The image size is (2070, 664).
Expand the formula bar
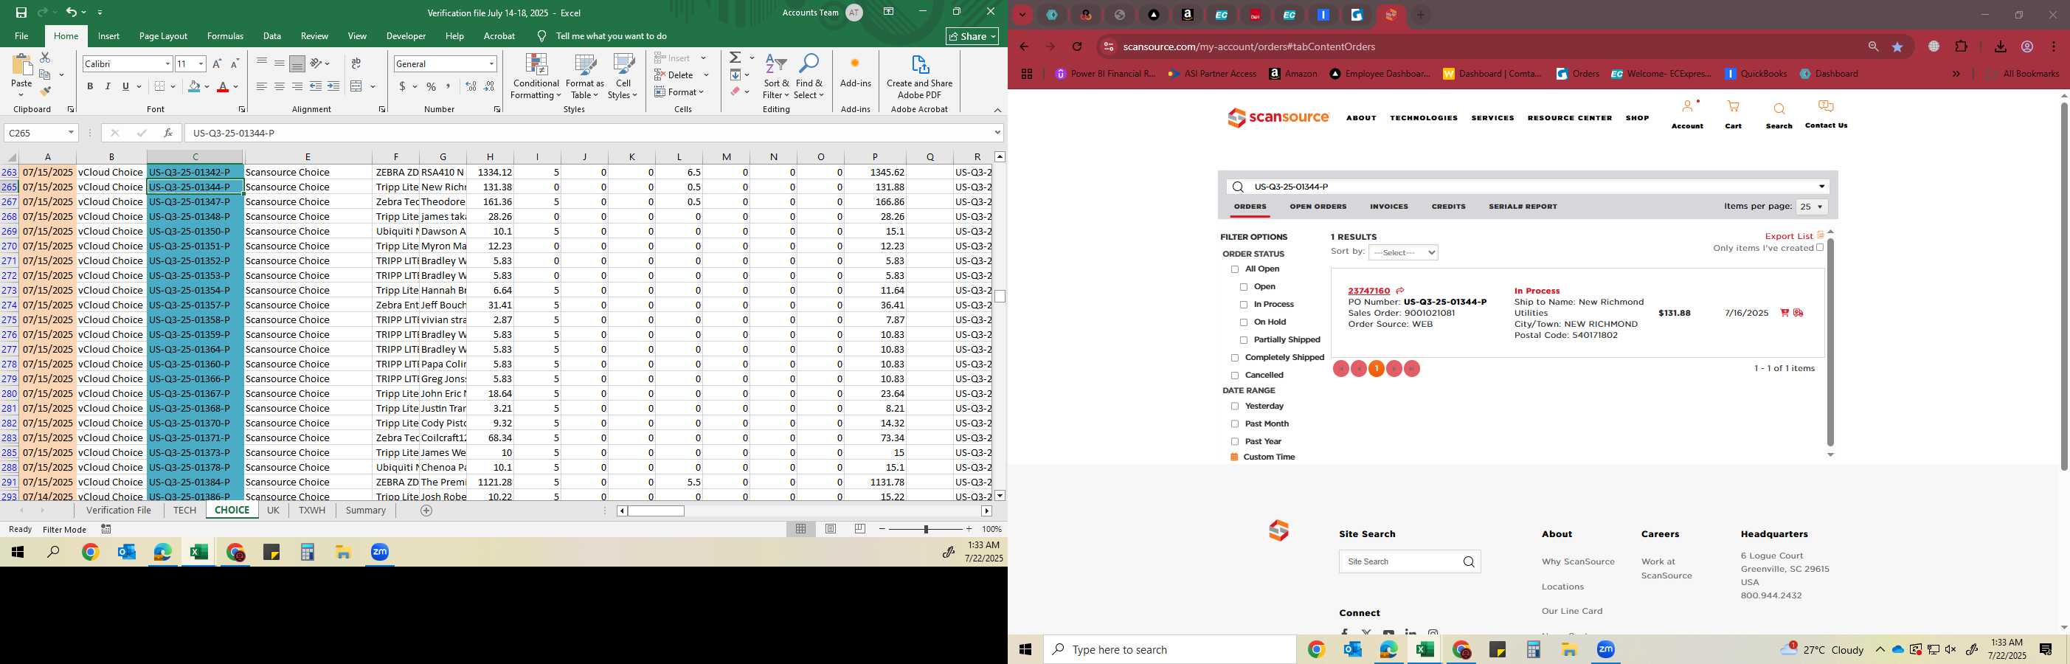pos(997,133)
